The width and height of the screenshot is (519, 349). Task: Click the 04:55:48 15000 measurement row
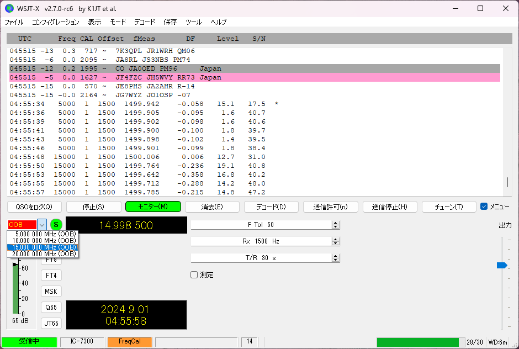click(x=255, y=157)
